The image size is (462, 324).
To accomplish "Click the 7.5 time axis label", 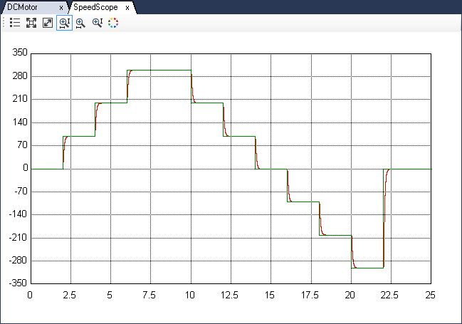I will pos(149,295).
